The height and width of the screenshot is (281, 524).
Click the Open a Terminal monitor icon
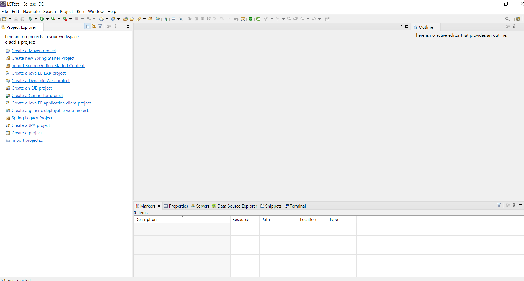(173, 19)
